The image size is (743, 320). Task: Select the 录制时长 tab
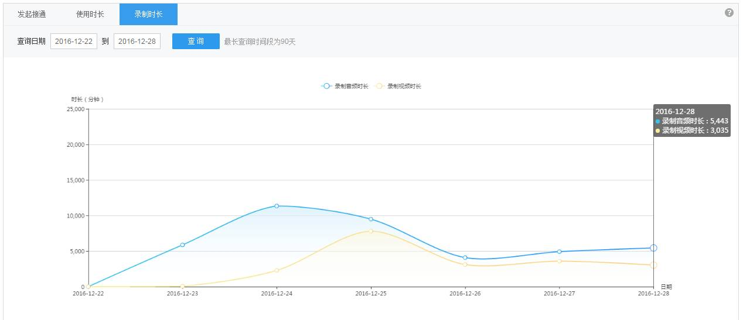(x=148, y=14)
